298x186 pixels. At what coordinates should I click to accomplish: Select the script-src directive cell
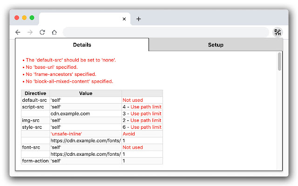(x=35, y=107)
